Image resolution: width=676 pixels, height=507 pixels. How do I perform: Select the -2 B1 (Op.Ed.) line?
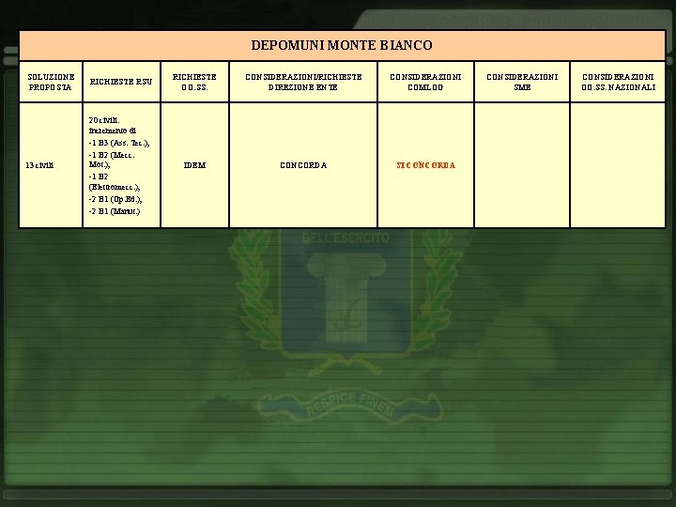pos(115,199)
